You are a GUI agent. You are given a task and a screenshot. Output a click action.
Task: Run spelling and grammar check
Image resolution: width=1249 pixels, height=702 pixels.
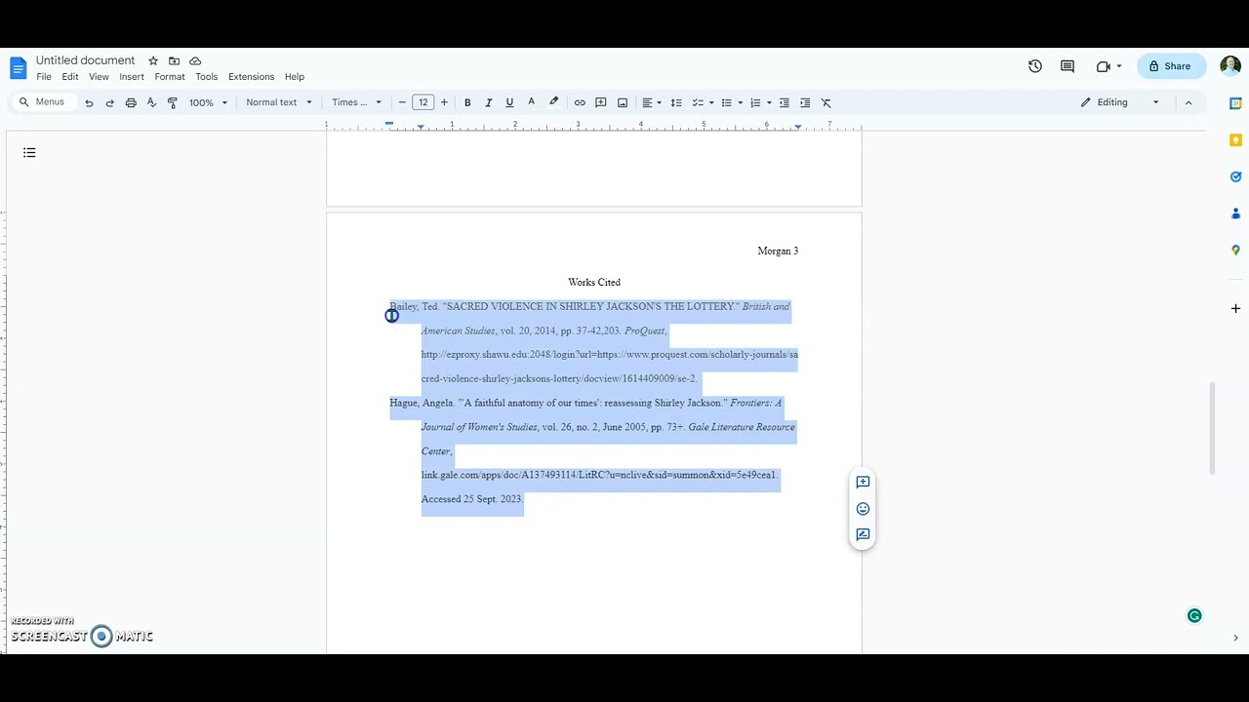tap(151, 102)
